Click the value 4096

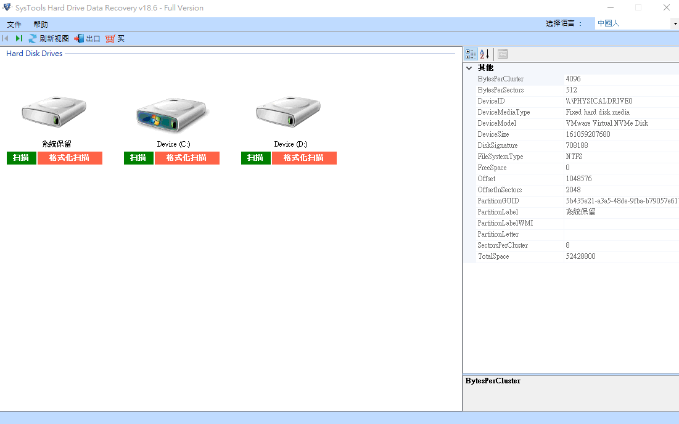click(574, 79)
